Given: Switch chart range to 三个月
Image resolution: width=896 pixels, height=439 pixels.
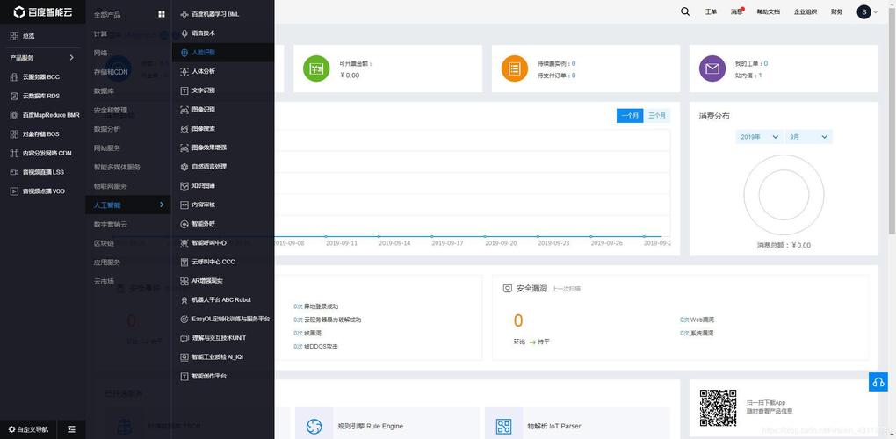Looking at the screenshot, I should click(657, 115).
